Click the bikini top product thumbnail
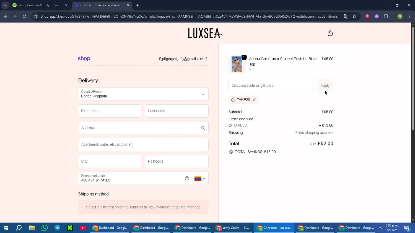This screenshot has width=415, height=233. pyautogui.click(x=237, y=64)
